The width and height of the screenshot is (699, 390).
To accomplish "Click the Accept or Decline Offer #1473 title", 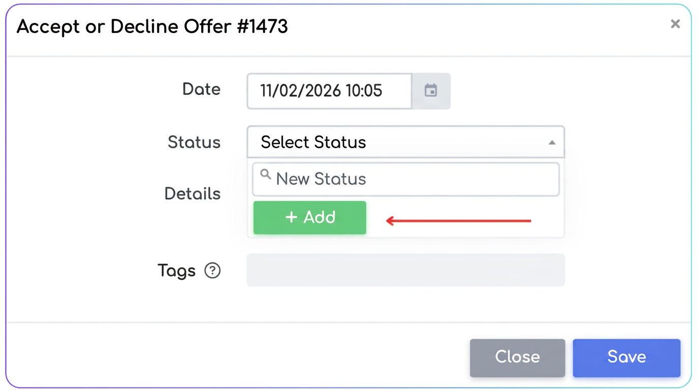I will point(152,26).
